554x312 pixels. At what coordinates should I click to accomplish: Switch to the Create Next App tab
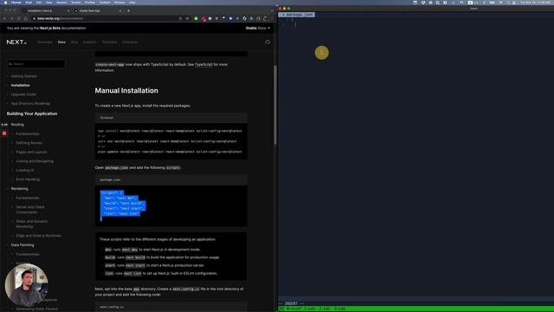tap(97, 11)
